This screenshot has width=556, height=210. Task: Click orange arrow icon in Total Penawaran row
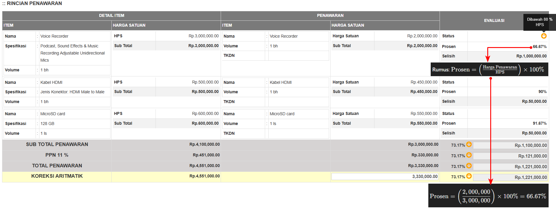(469, 166)
